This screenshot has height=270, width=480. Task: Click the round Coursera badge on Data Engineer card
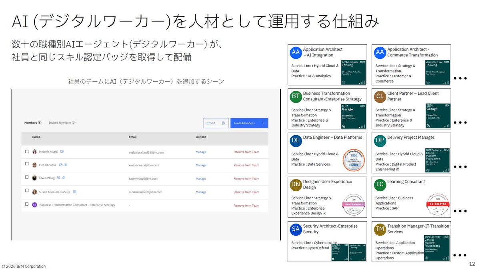click(x=354, y=160)
